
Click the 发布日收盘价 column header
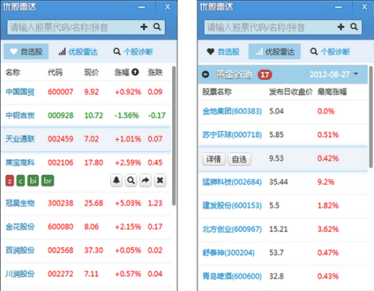(x=291, y=92)
